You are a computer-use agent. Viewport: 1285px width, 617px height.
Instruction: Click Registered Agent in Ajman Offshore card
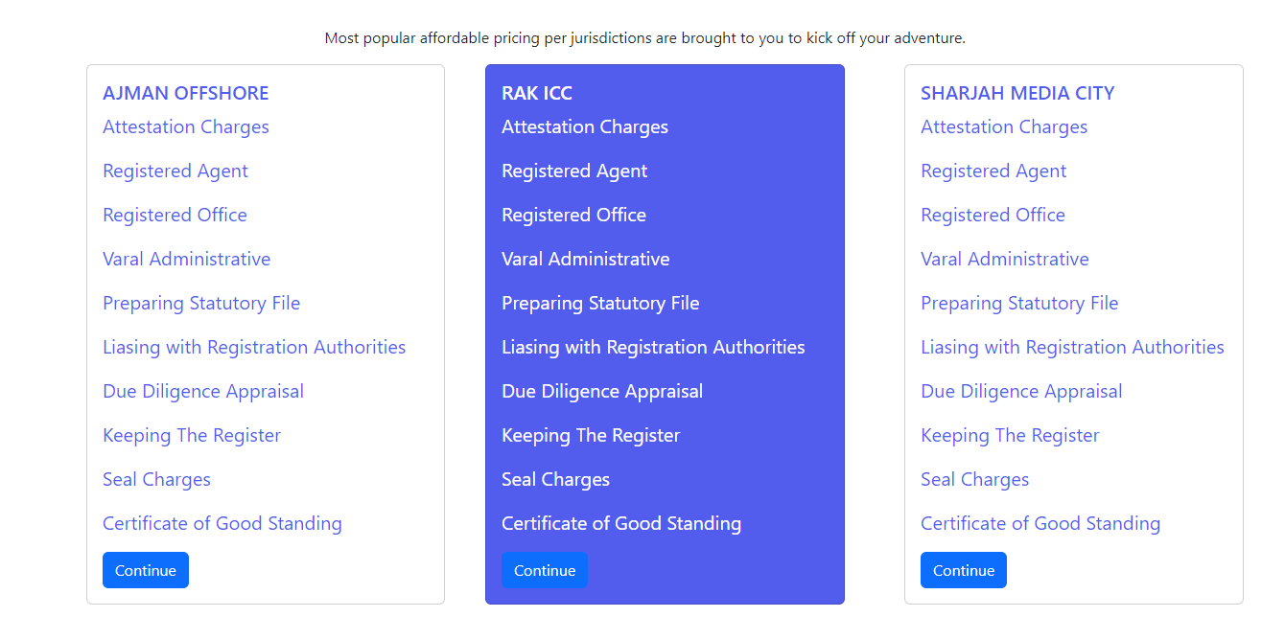[x=175, y=171]
